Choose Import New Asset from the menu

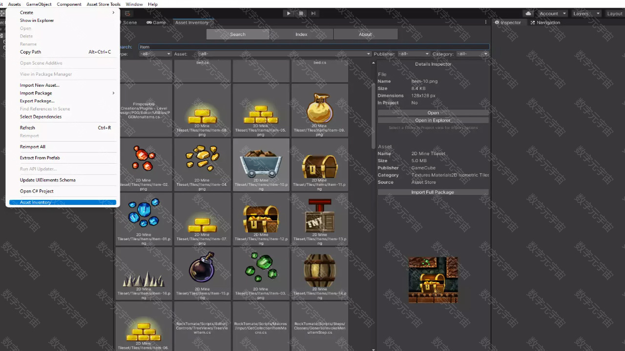coord(62,85)
